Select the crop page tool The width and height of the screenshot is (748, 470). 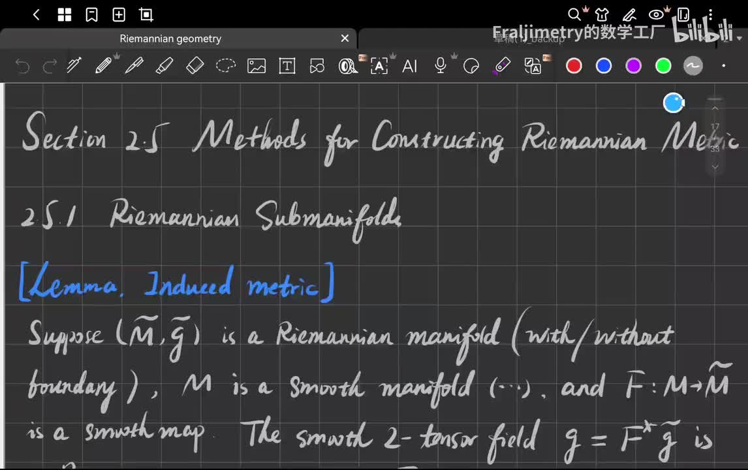click(146, 15)
